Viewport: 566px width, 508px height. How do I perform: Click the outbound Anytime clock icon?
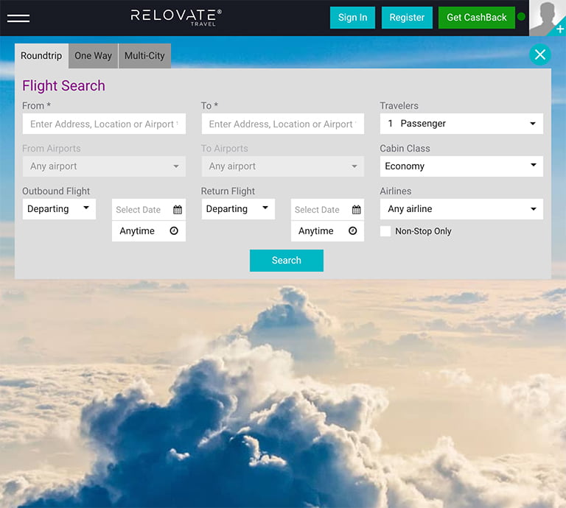[174, 230]
